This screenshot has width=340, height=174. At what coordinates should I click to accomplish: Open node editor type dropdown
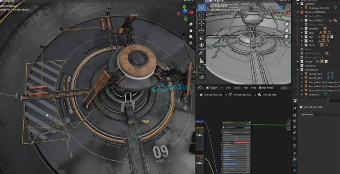pos(201,88)
